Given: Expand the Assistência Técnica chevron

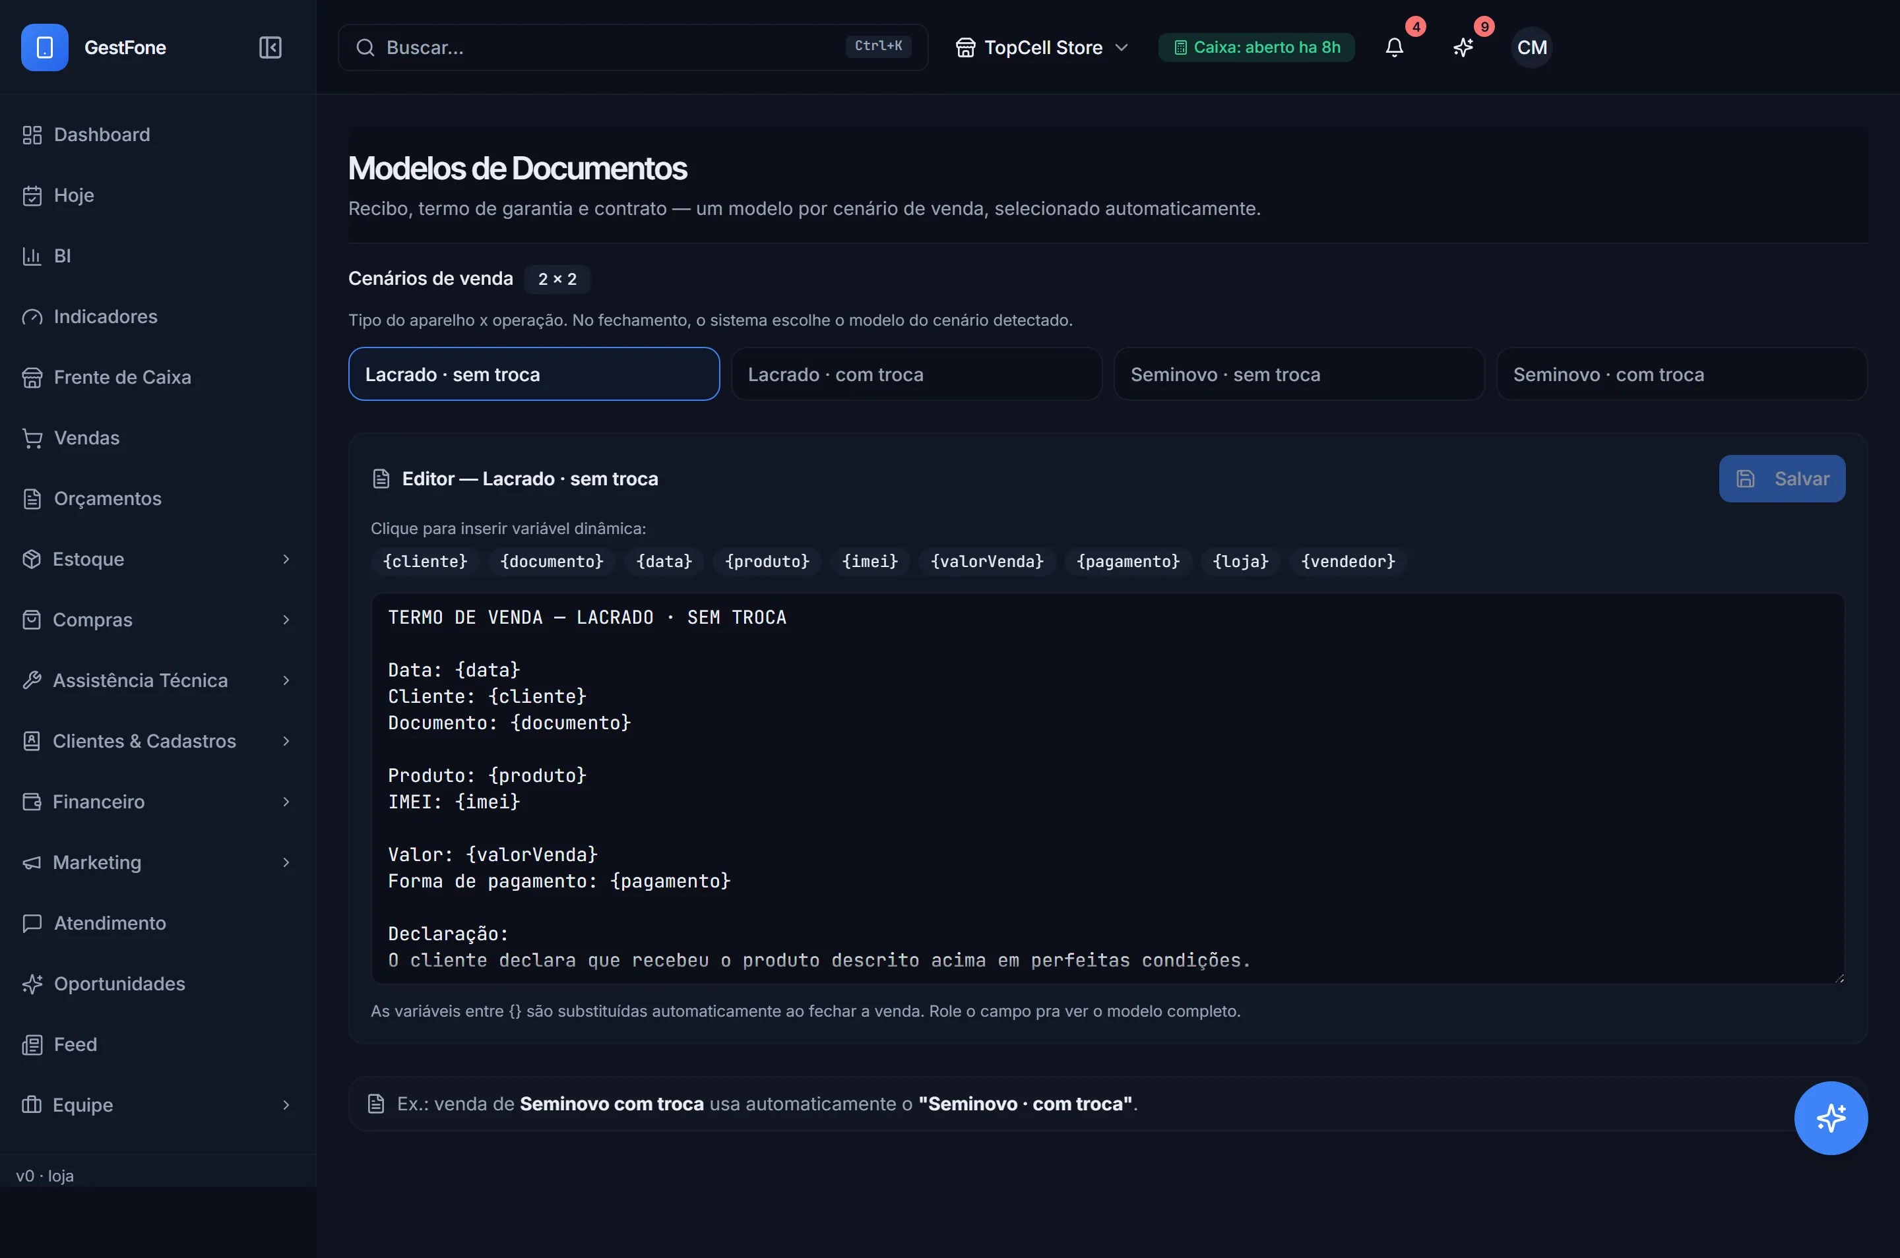Looking at the screenshot, I should [x=286, y=680].
